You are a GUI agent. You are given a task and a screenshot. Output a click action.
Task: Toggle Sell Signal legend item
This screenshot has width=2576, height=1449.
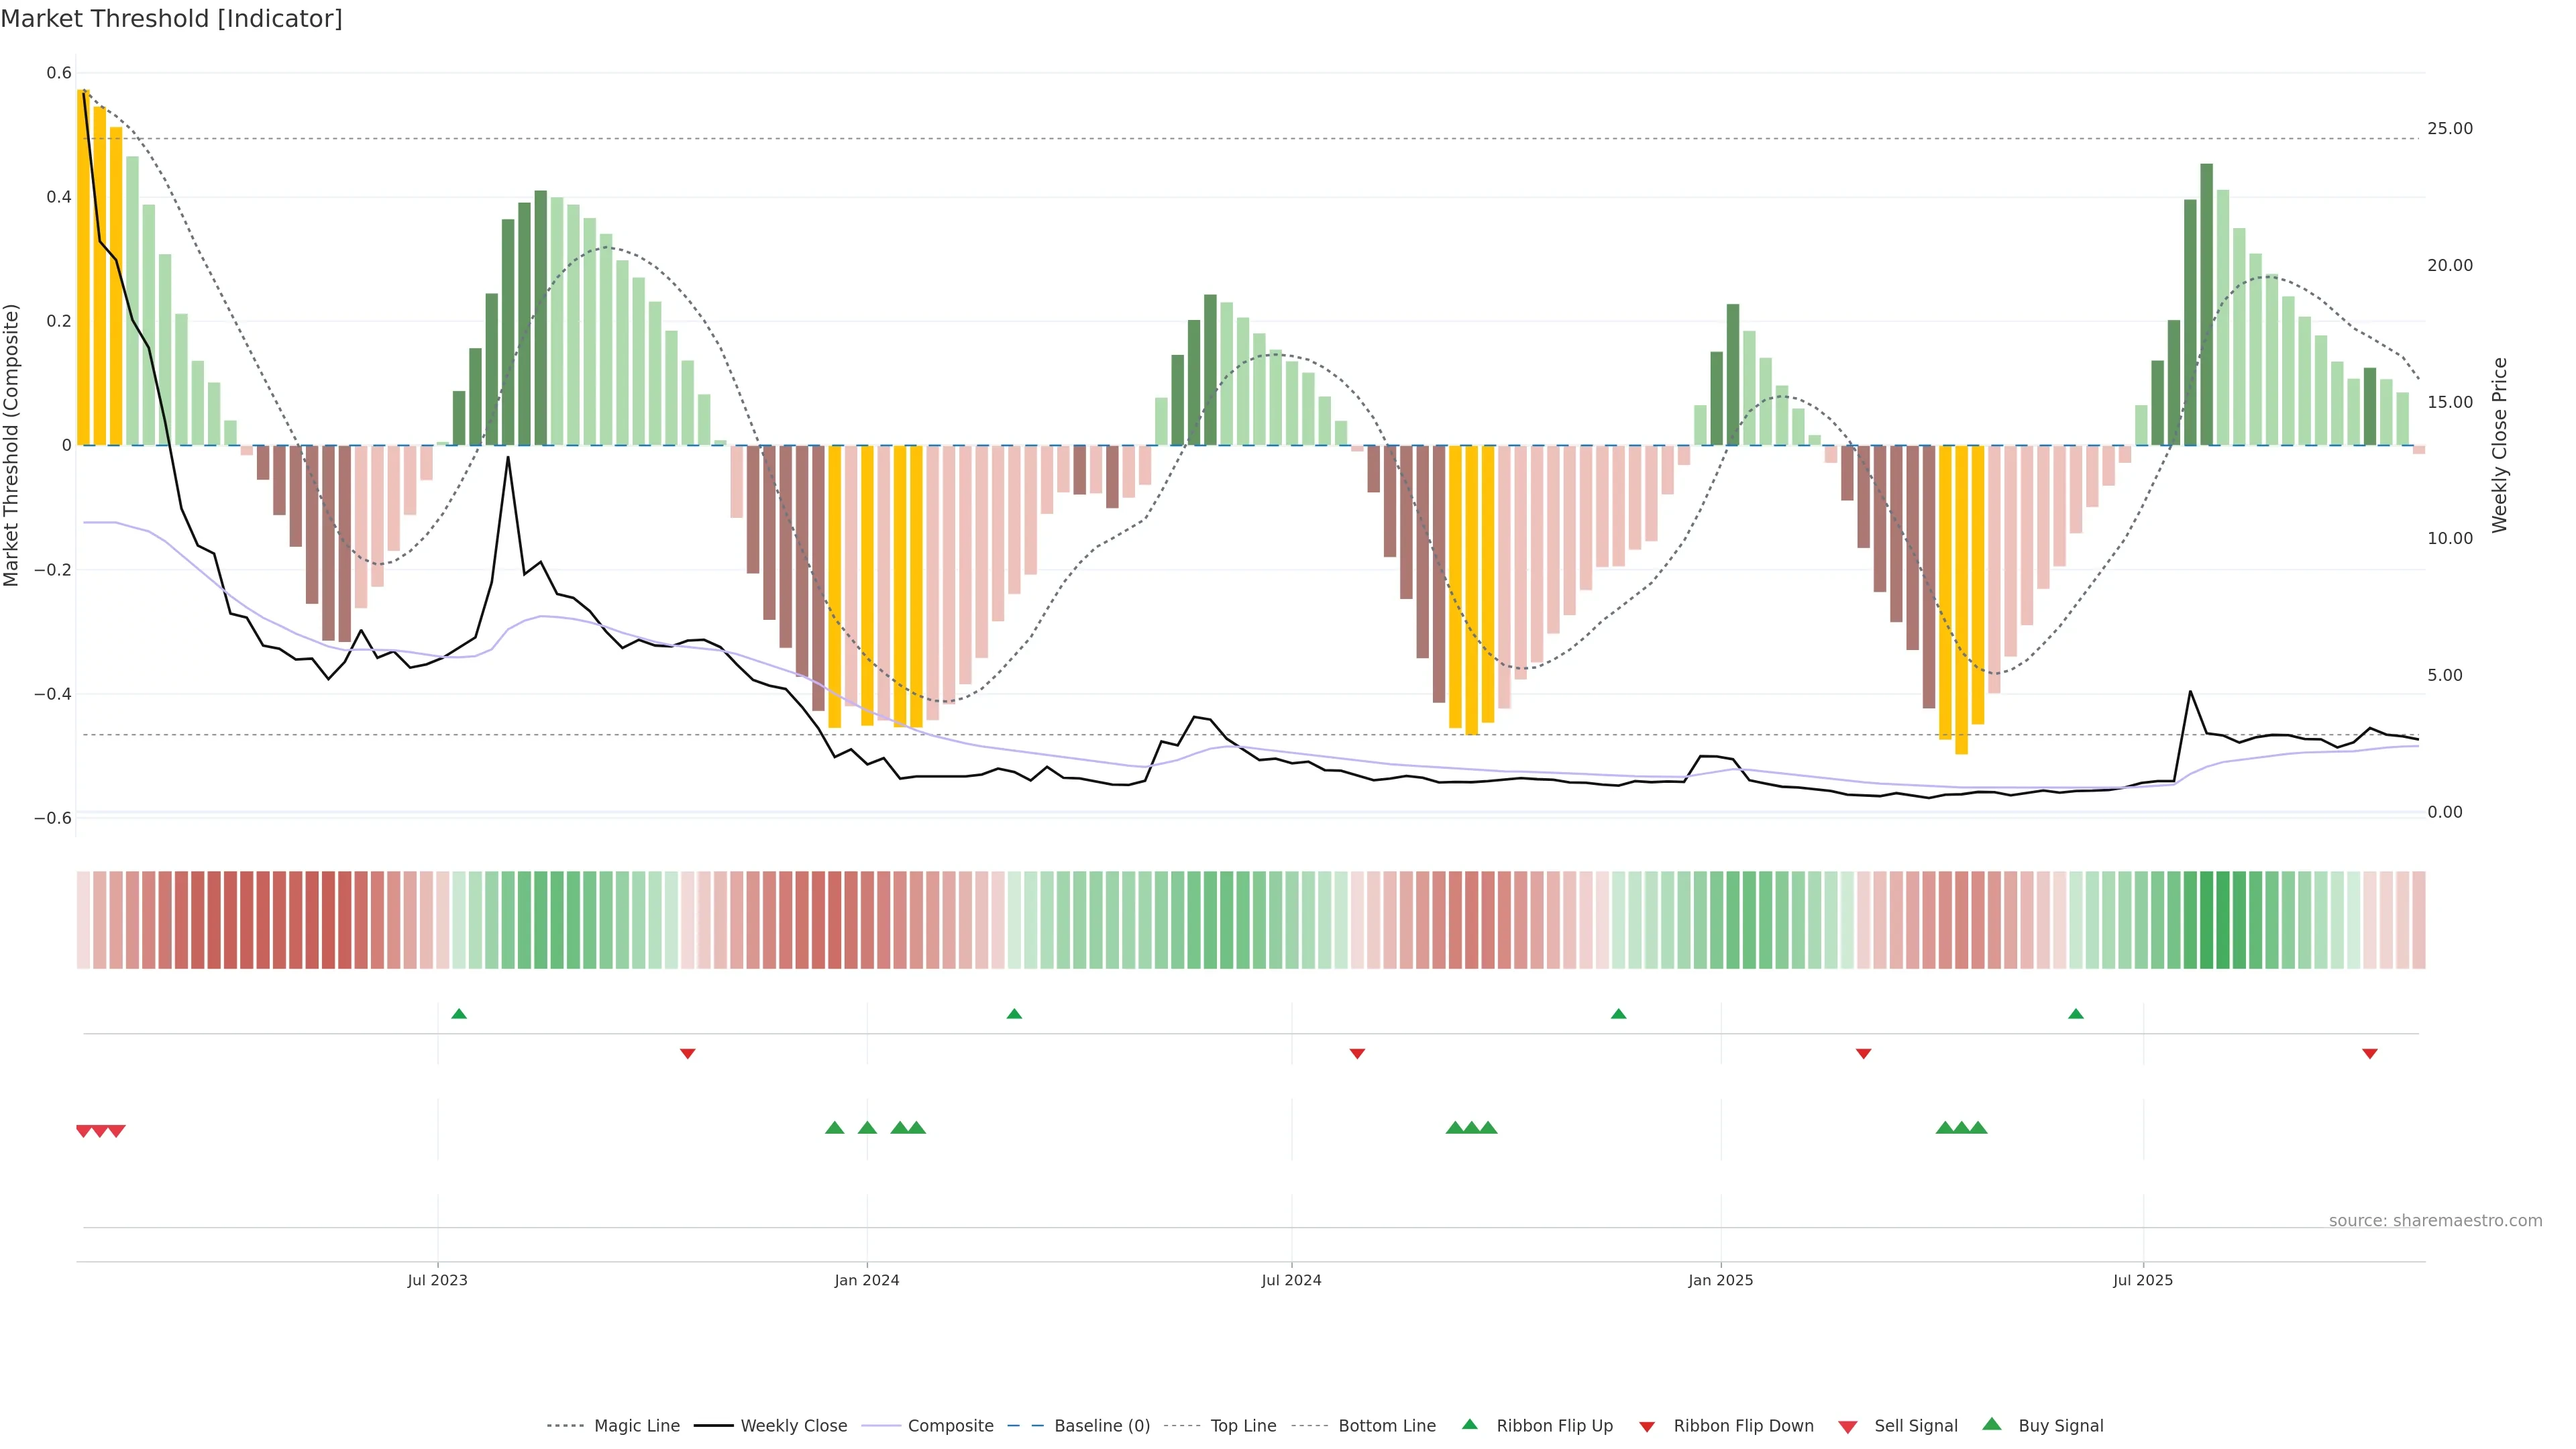pos(1915,1425)
